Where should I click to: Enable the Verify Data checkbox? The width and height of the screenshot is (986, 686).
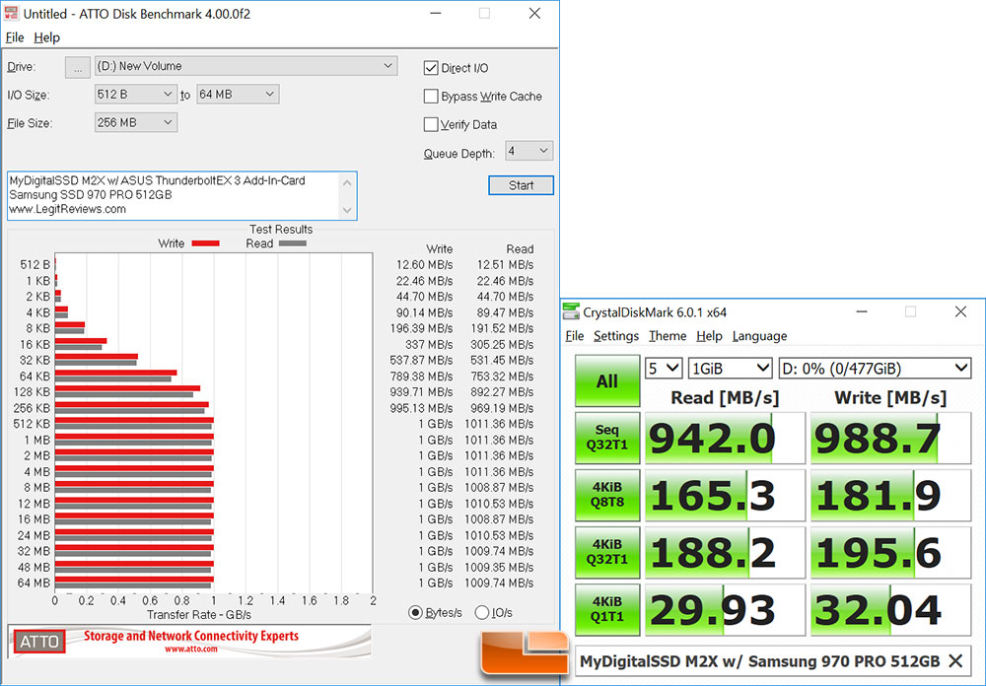click(431, 124)
